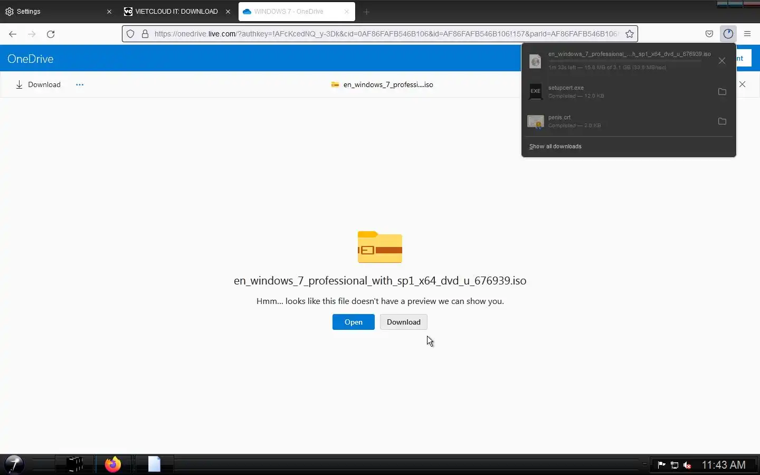Screen dimensions: 760x475
Task: Click the 11:43 AM taskbar clock
Action: click(x=724, y=465)
